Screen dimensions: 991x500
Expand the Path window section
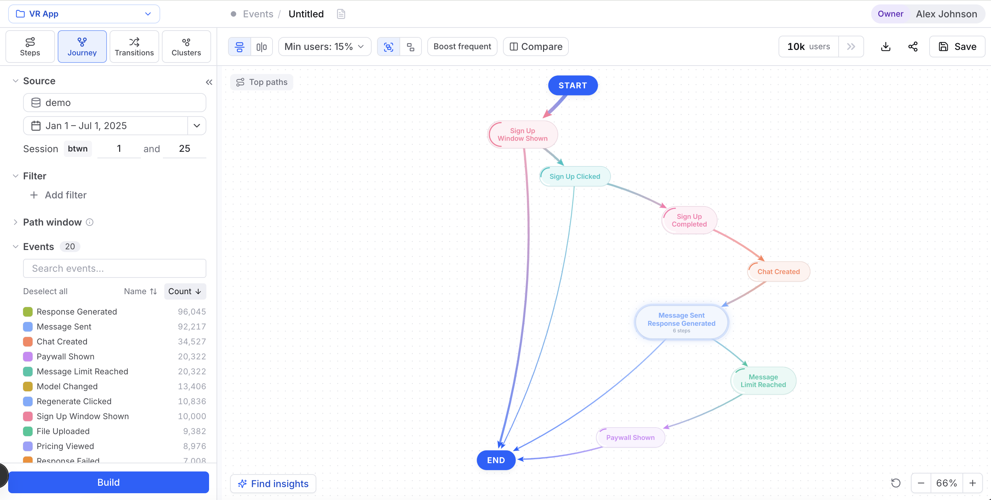point(15,222)
